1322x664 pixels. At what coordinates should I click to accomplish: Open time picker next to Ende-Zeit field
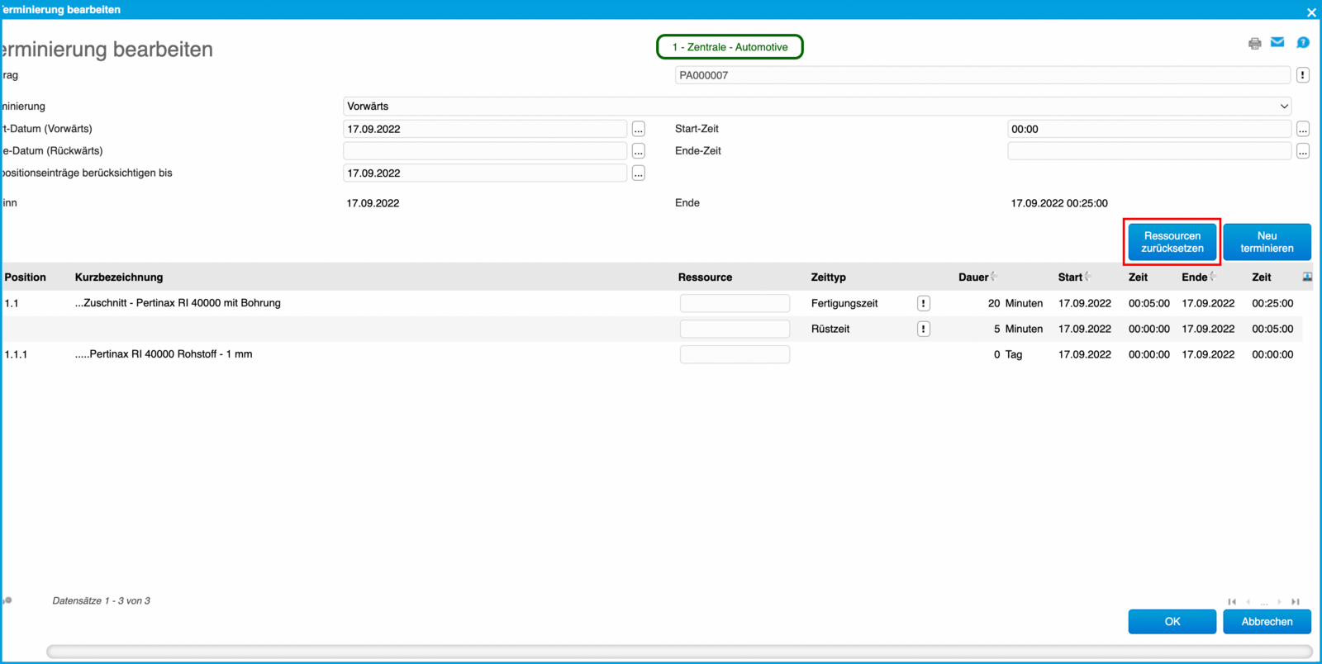tap(1303, 151)
